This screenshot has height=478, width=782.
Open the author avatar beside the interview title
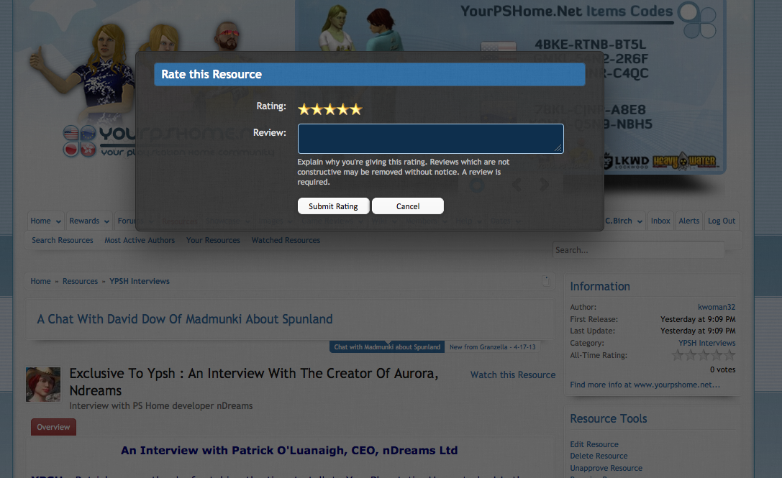point(43,385)
